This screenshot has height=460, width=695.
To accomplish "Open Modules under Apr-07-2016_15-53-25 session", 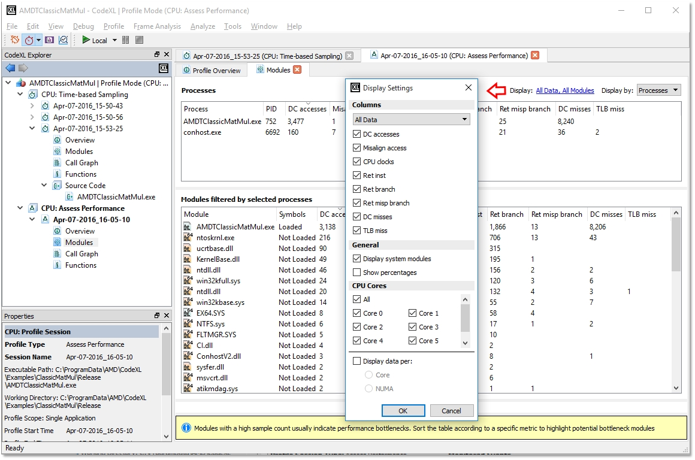I will 79,152.
